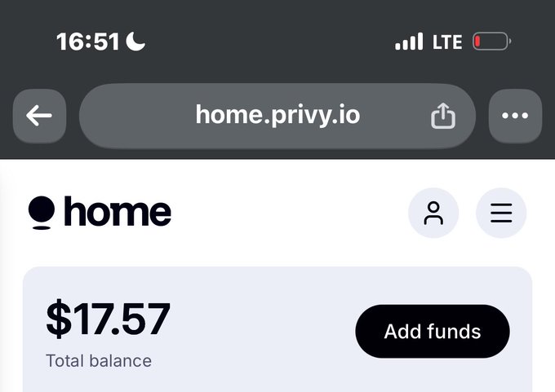
Task: Tap the Total balance label
Action: [x=99, y=361]
